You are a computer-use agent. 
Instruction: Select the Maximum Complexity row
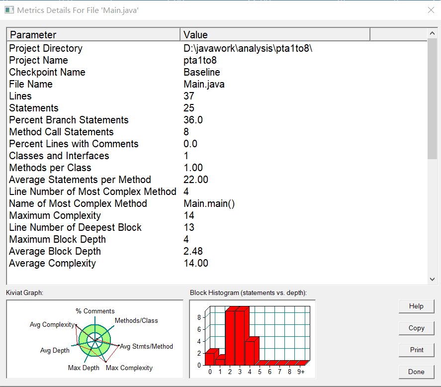point(217,215)
